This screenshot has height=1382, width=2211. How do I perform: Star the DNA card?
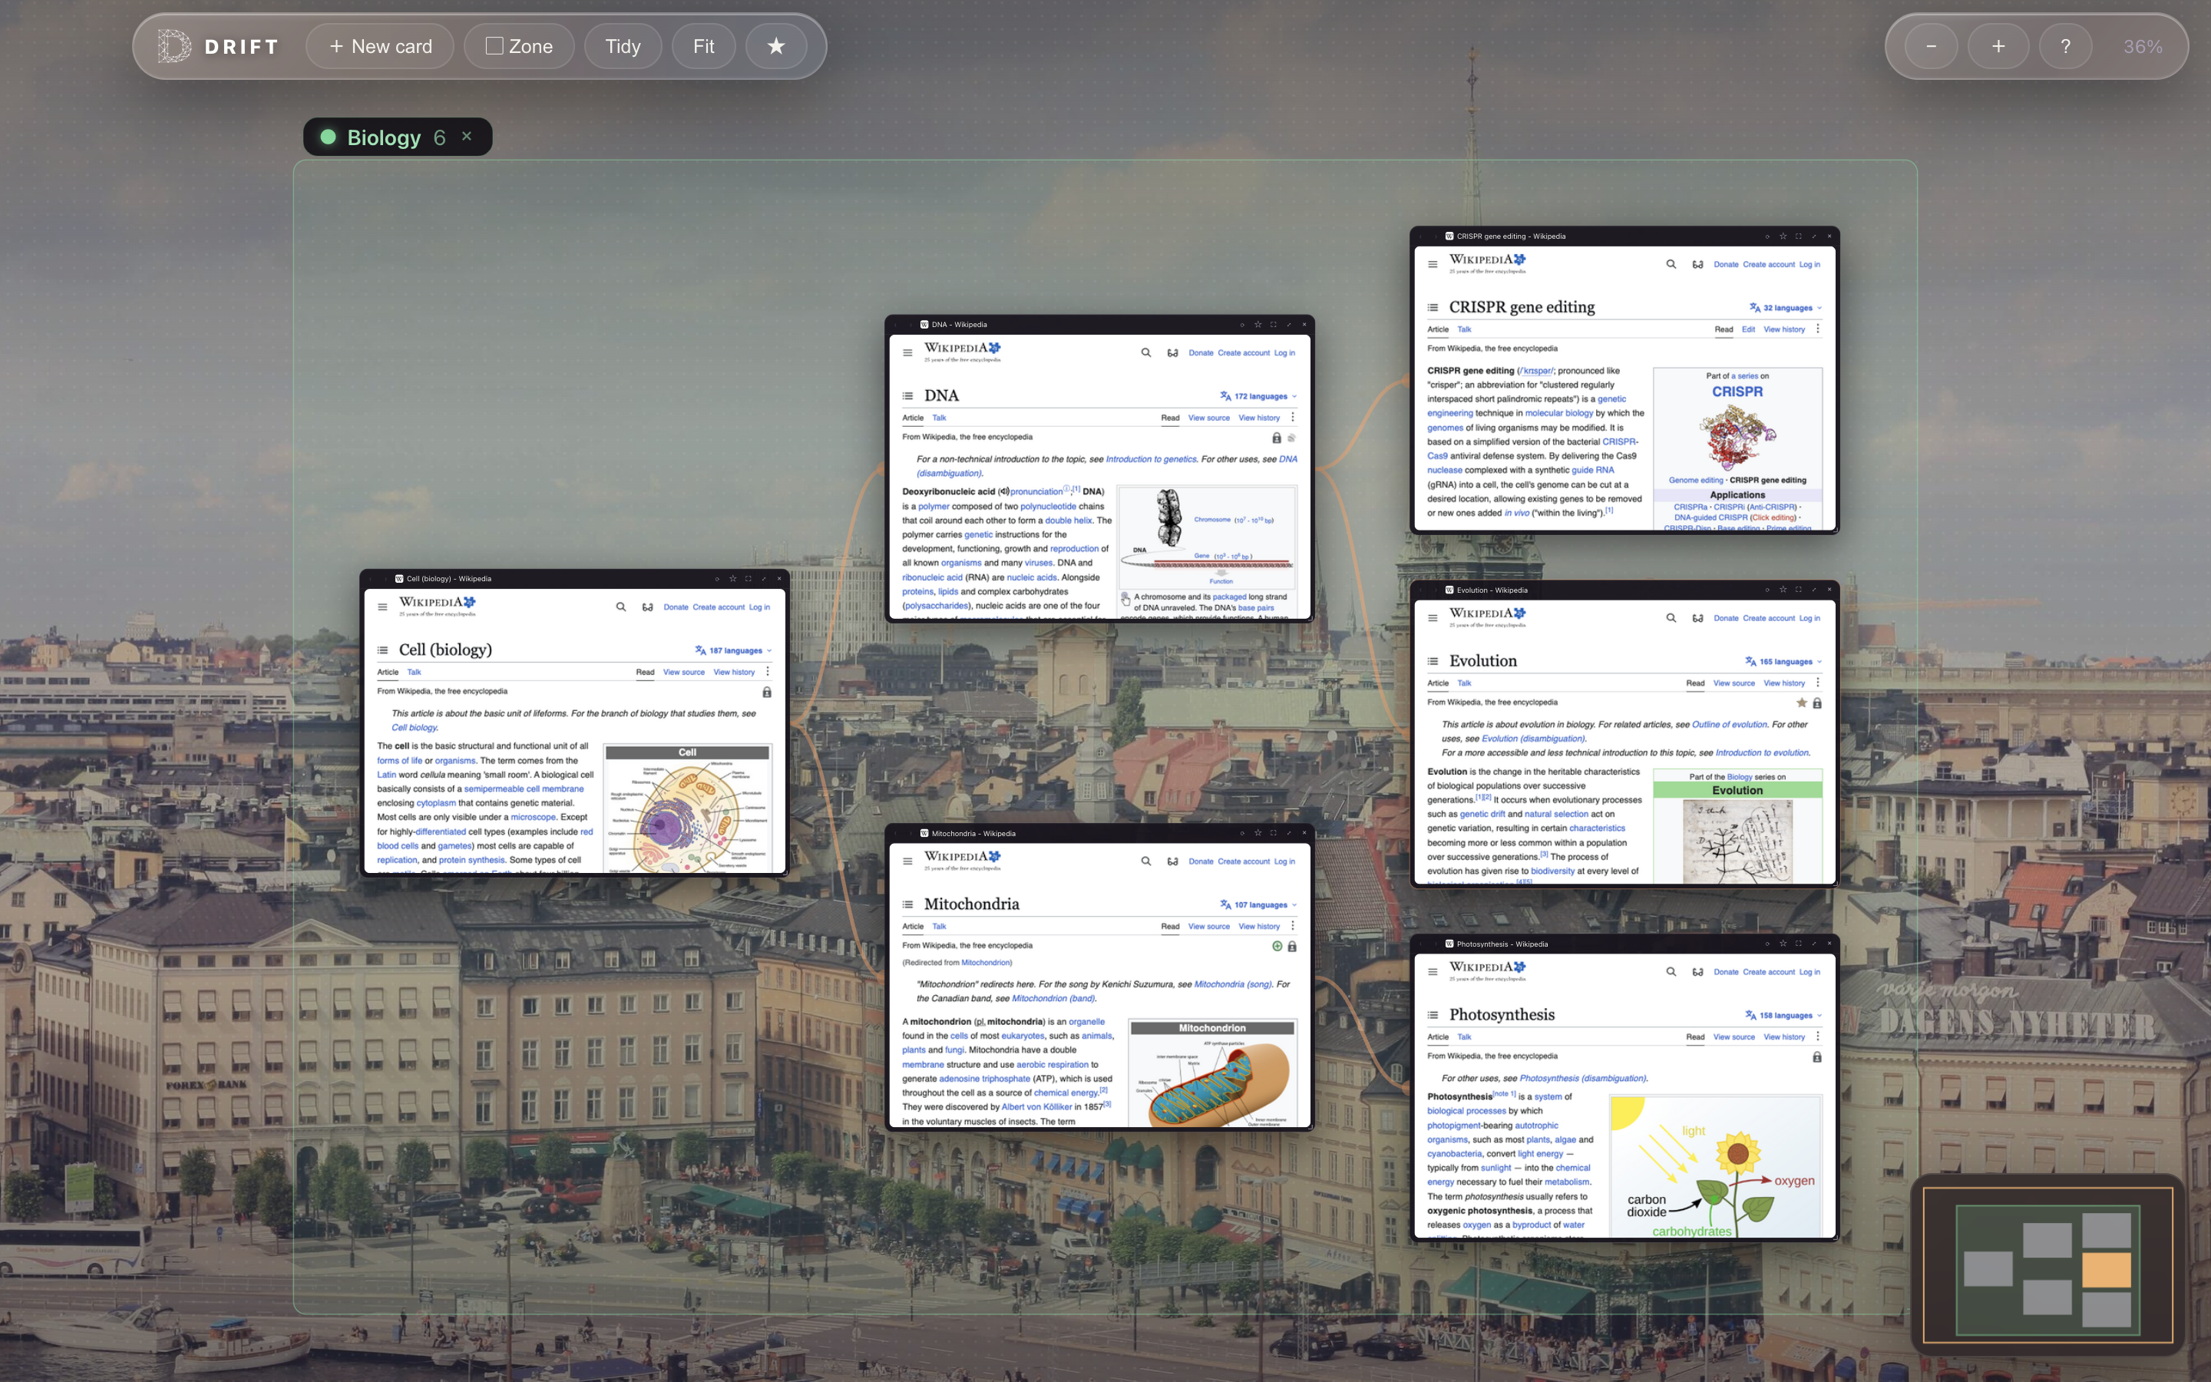[1258, 325]
